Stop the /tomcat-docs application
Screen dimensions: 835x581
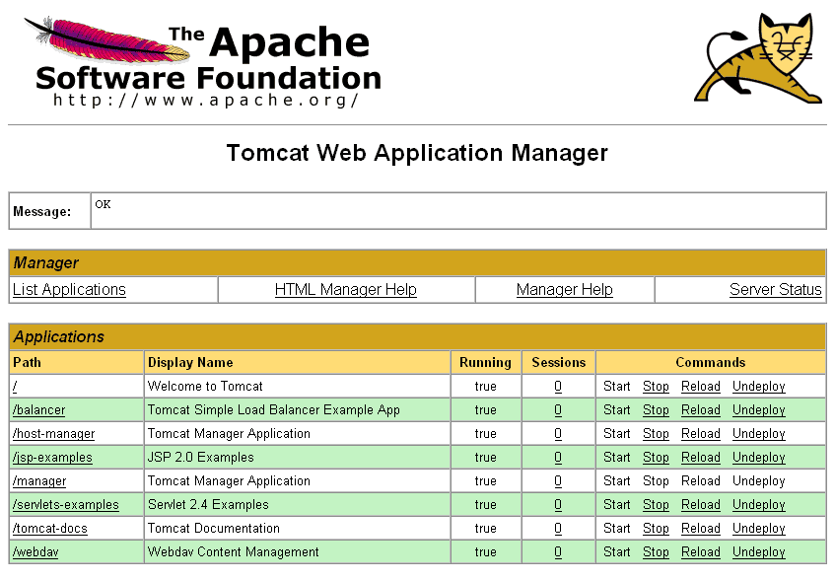[656, 529]
